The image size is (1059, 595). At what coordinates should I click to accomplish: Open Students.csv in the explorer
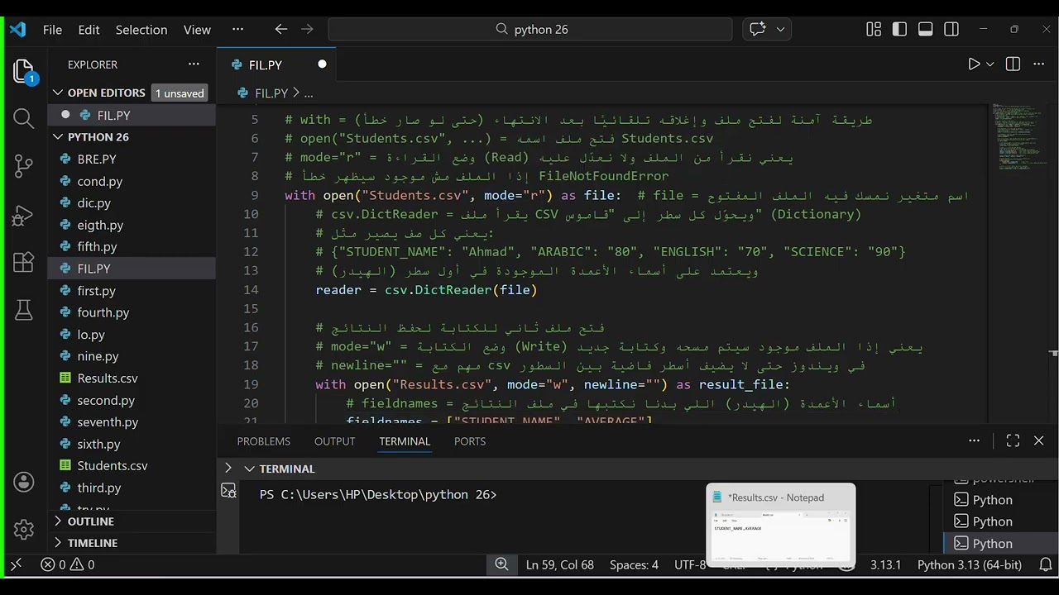click(113, 466)
